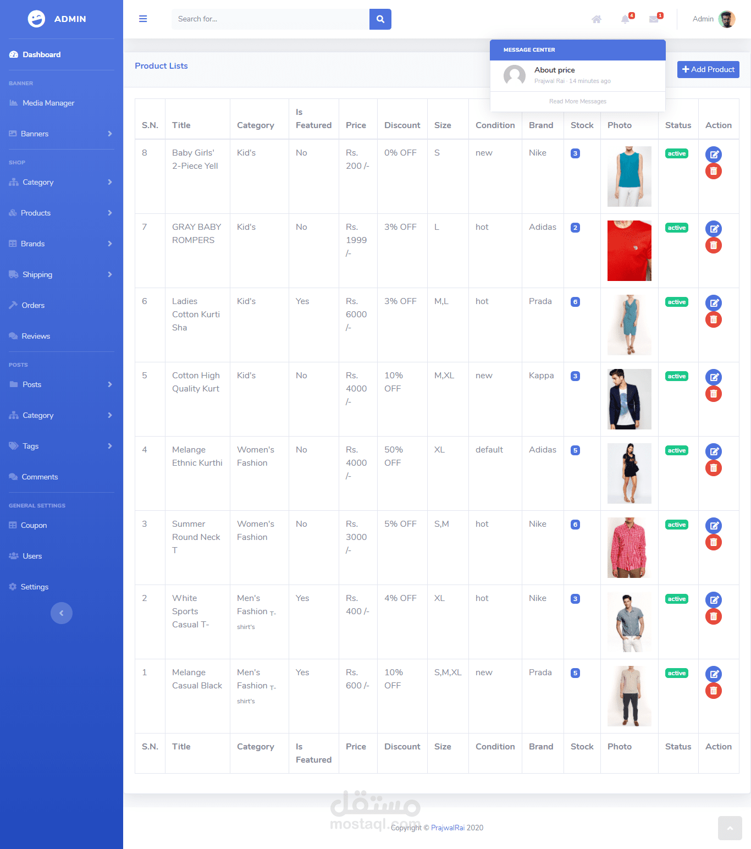
Task: Click the notification bell icon
Action: [625, 19]
